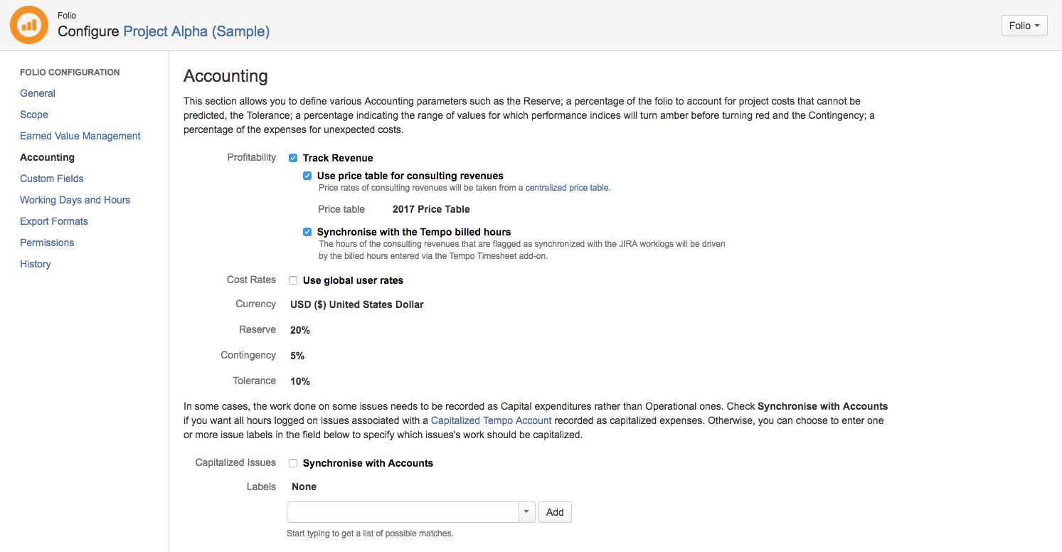The image size is (1062, 552).
Task: Open the Custom Fields configuration page
Action: 51,179
